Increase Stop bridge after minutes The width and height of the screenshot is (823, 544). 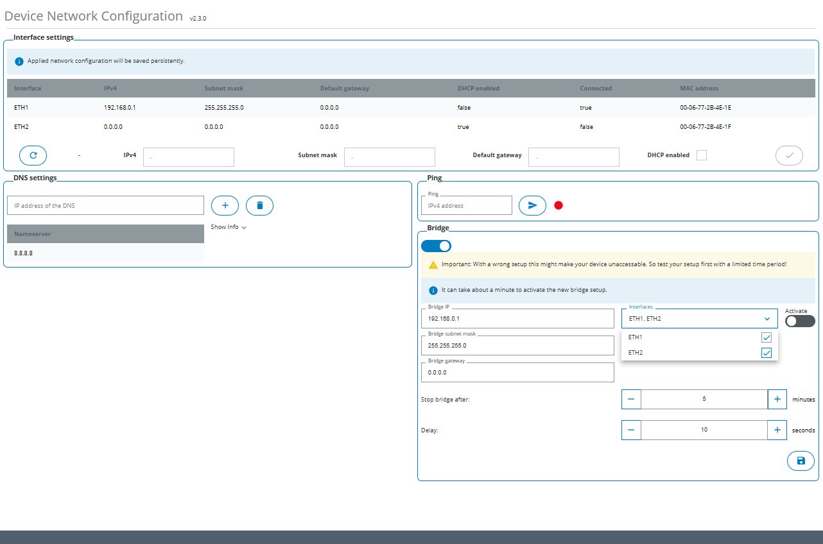pyautogui.click(x=777, y=399)
